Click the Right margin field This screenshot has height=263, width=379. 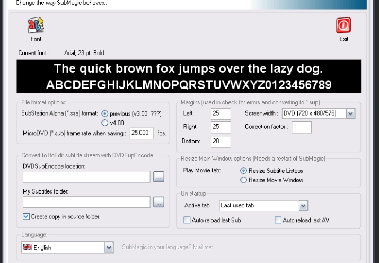(x=221, y=127)
